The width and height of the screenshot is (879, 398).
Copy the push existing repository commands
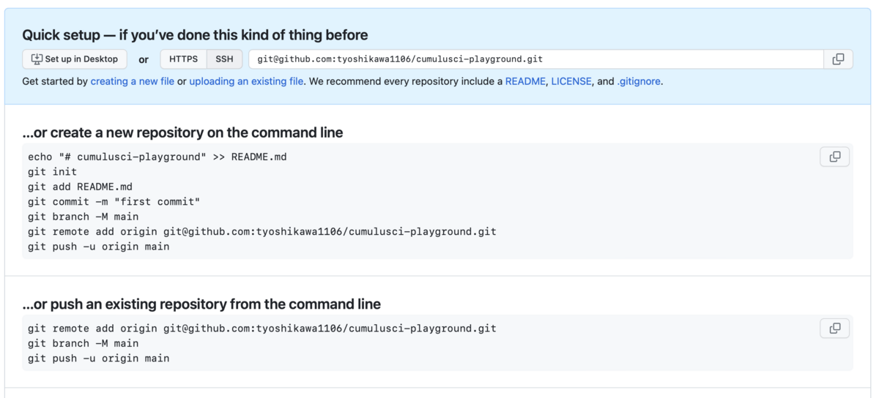coord(834,328)
